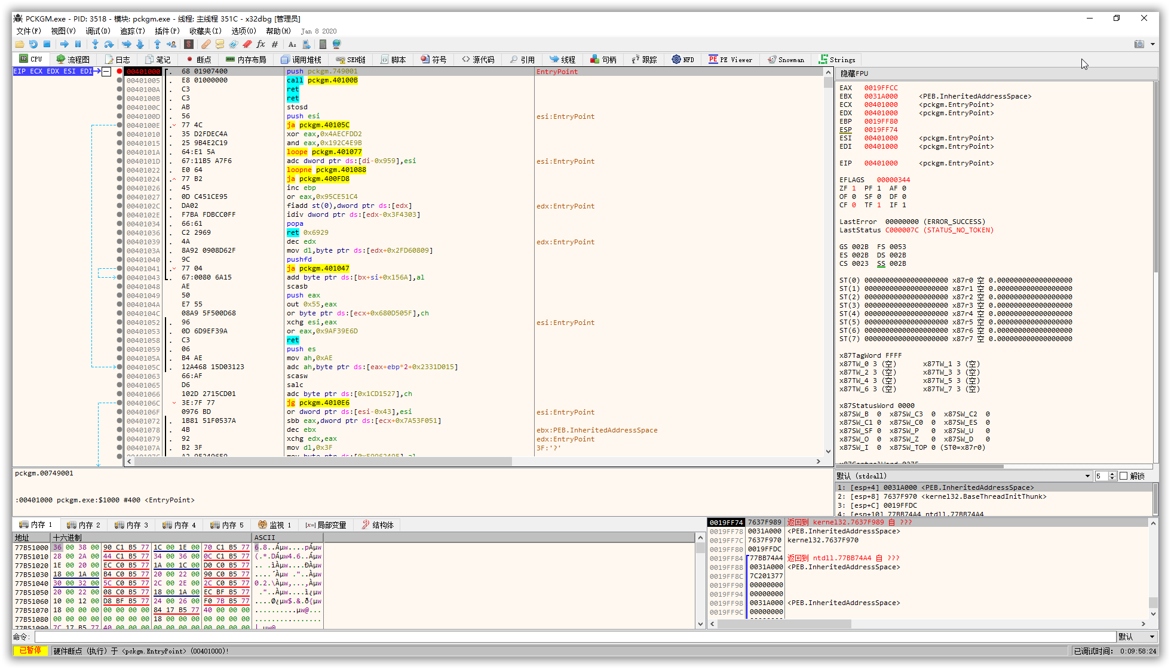Restart the debuggee with the restart icon

click(x=33, y=44)
